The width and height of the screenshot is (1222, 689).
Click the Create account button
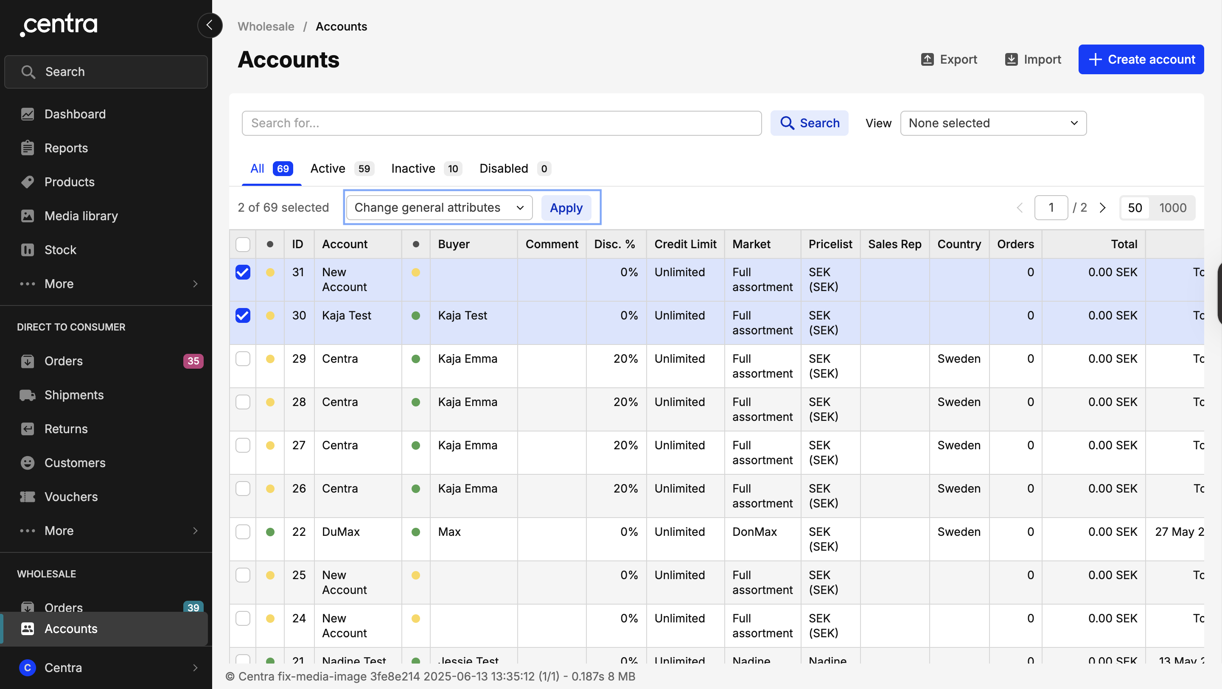(x=1141, y=59)
